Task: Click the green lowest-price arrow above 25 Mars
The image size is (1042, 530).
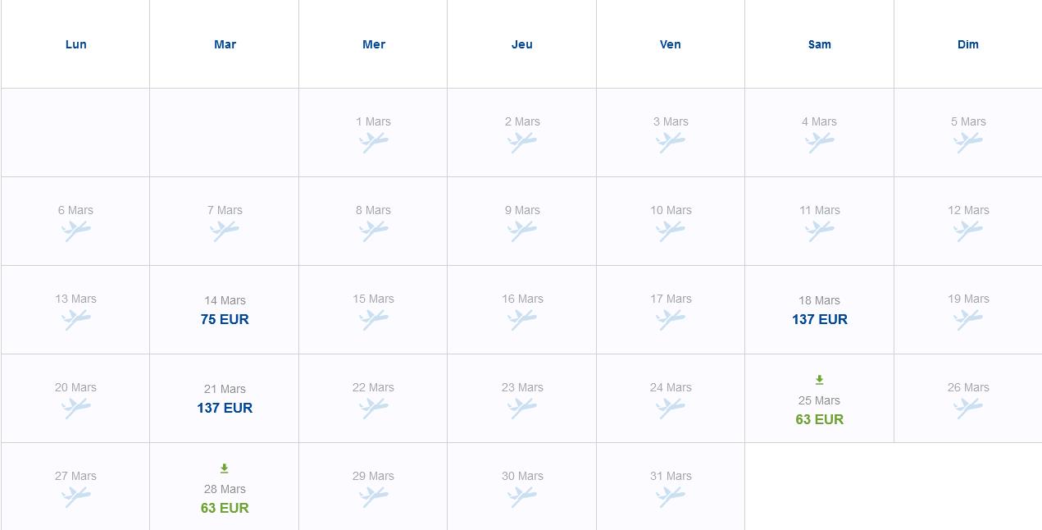Action: click(819, 380)
